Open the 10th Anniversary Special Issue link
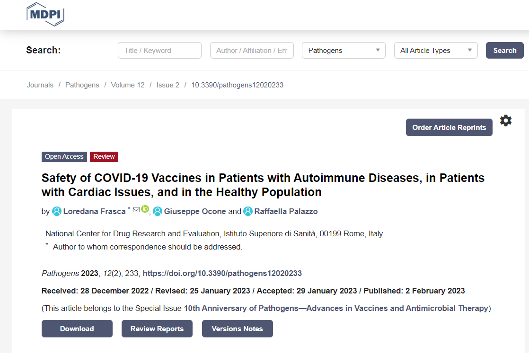This screenshot has width=529, height=353. click(x=336, y=308)
